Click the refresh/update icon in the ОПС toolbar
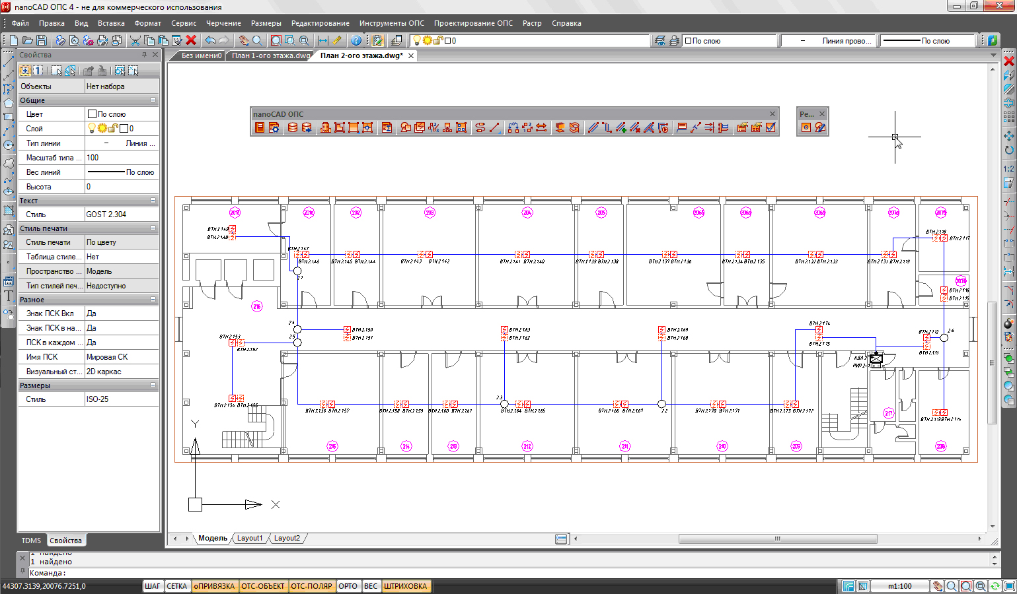The image size is (1017, 594). 574,127
